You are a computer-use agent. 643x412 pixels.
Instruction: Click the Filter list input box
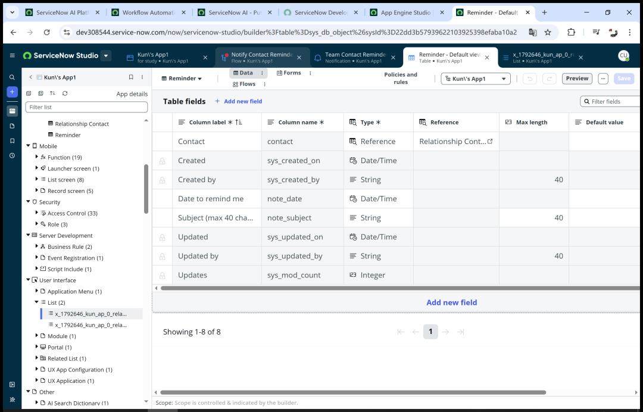86,107
